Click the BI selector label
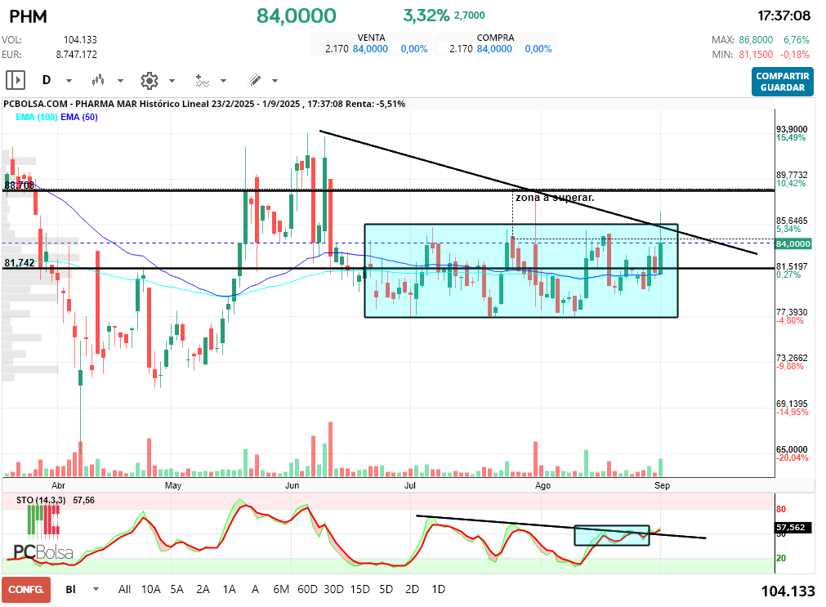This screenshot has width=826, height=607. tap(70, 589)
